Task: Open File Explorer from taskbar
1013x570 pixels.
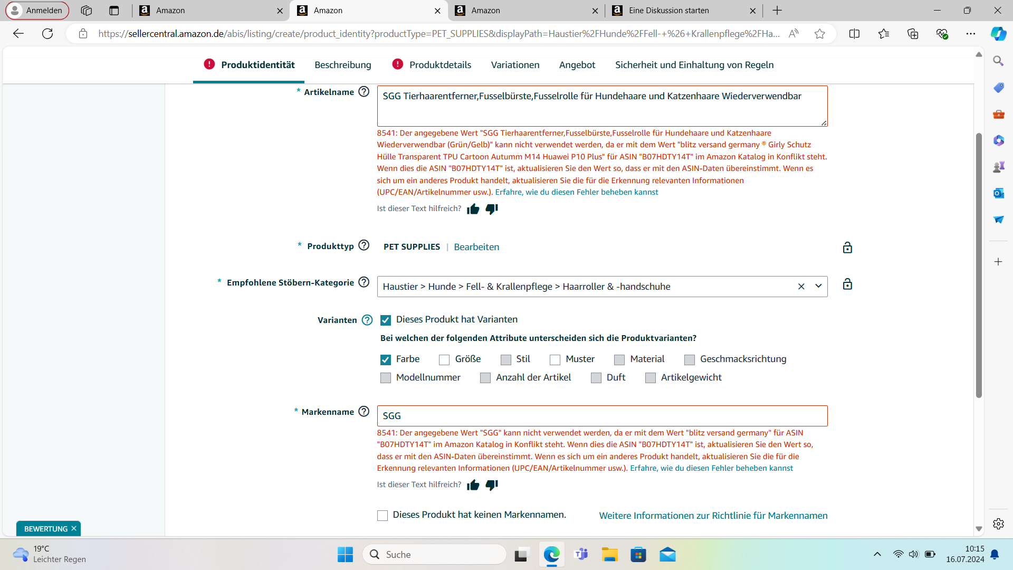Action: (x=610, y=555)
